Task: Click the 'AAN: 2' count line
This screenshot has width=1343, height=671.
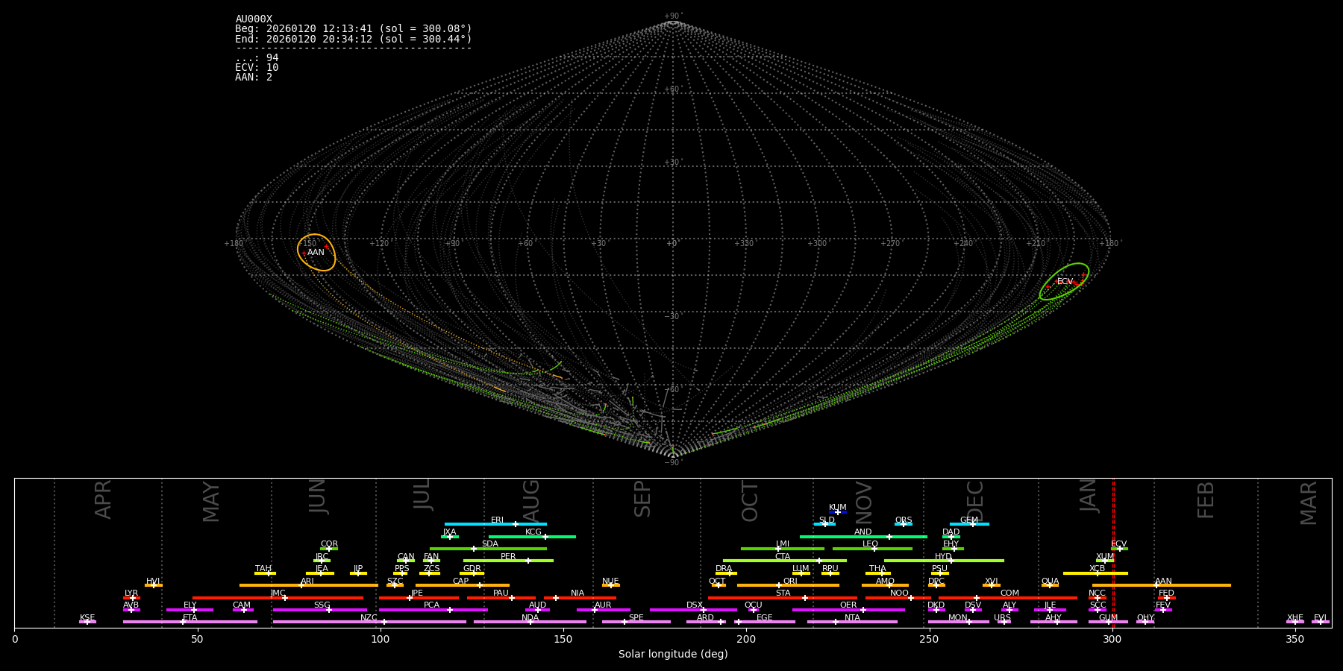Action: pos(254,78)
